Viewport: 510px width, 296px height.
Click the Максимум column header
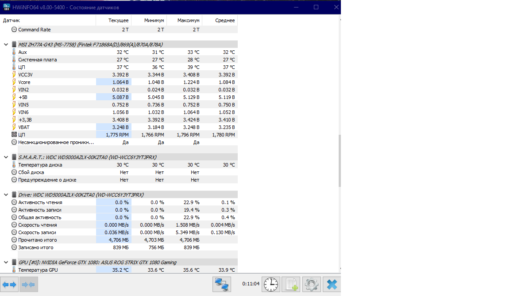(185, 20)
